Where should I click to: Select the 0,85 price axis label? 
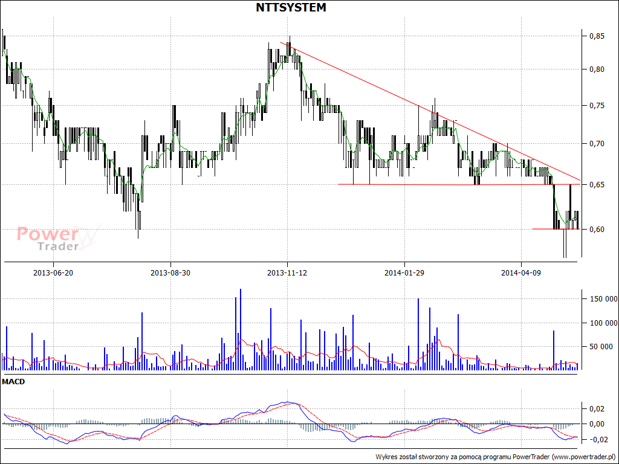pos(597,36)
